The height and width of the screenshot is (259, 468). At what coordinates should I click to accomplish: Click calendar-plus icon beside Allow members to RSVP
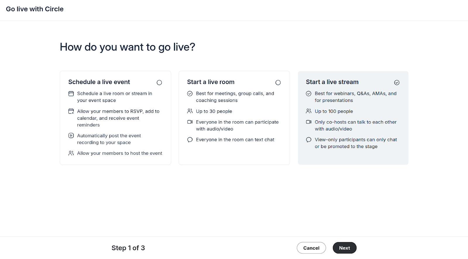coord(71,111)
